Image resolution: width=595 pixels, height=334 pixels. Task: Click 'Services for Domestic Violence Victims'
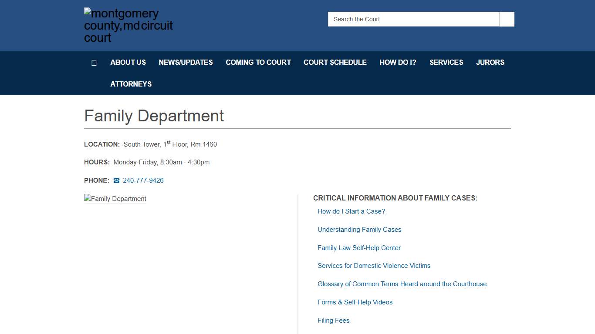pyautogui.click(x=374, y=265)
